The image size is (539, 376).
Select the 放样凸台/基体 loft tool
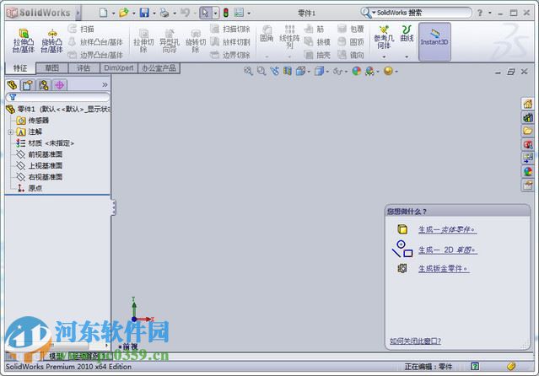pyautogui.click(x=95, y=42)
